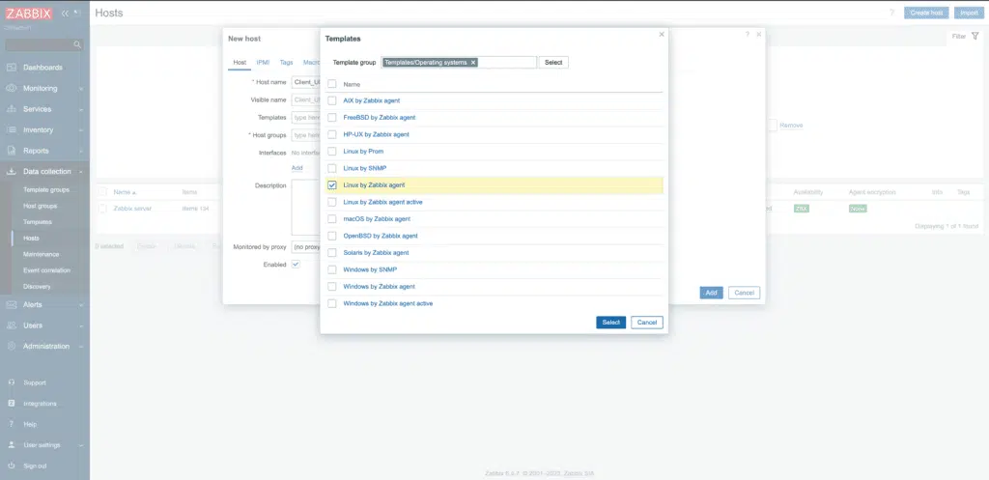Check HP-UX by Zabbix agent checkbox
989x480 pixels.
(x=332, y=134)
